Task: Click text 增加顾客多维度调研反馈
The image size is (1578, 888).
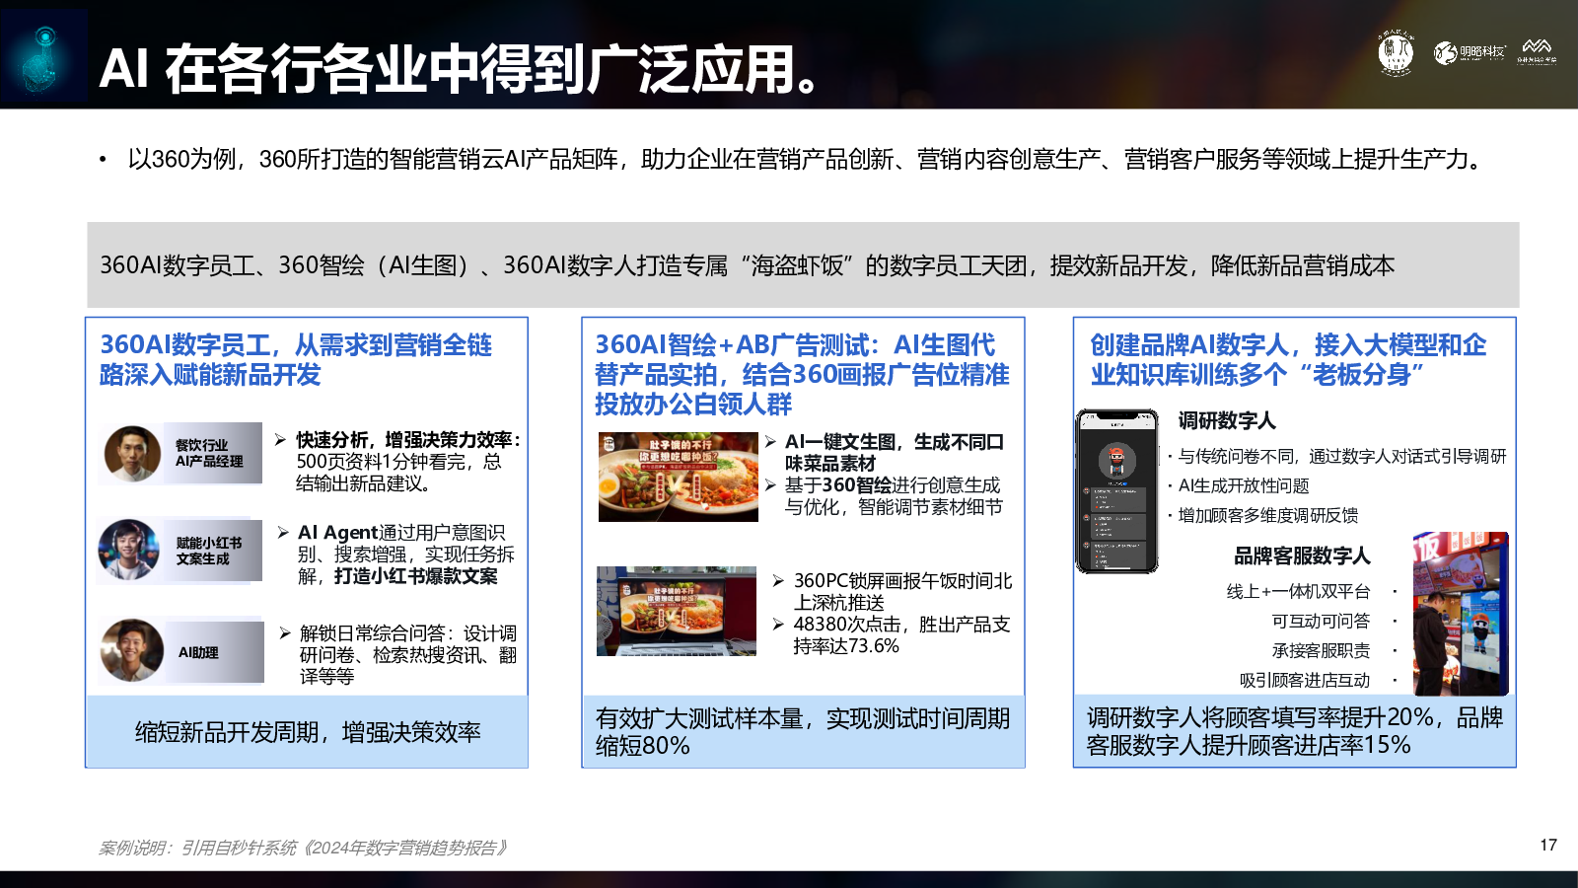Action: pyautogui.click(x=1268, y=515)
